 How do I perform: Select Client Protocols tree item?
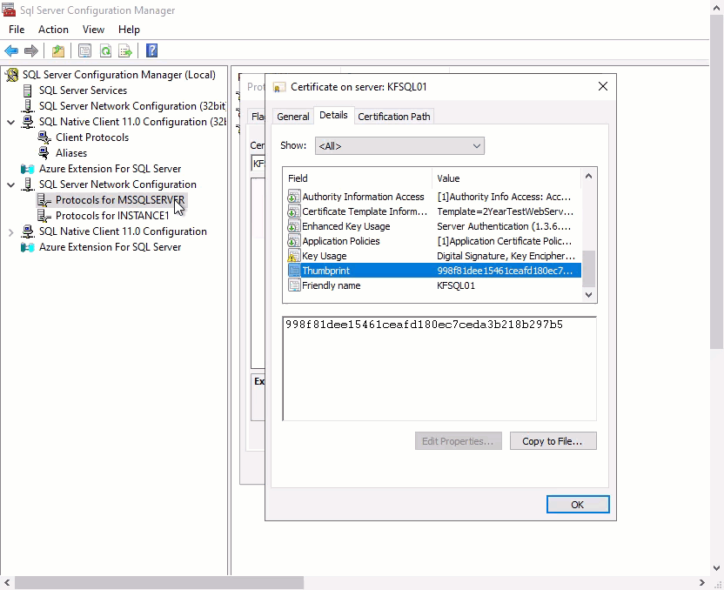click(92, 137)
